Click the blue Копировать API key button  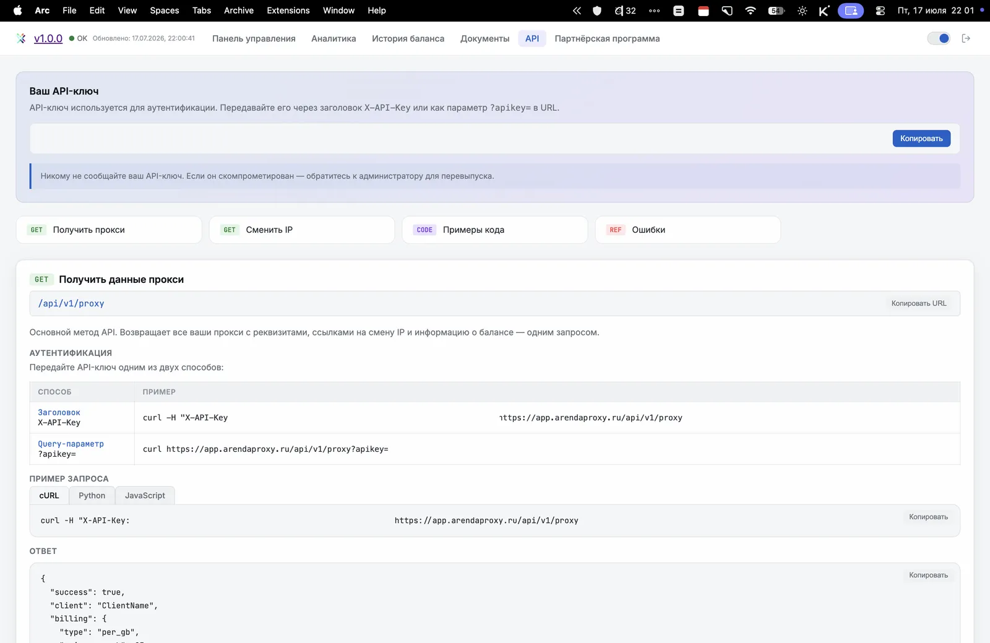[921, 139]
